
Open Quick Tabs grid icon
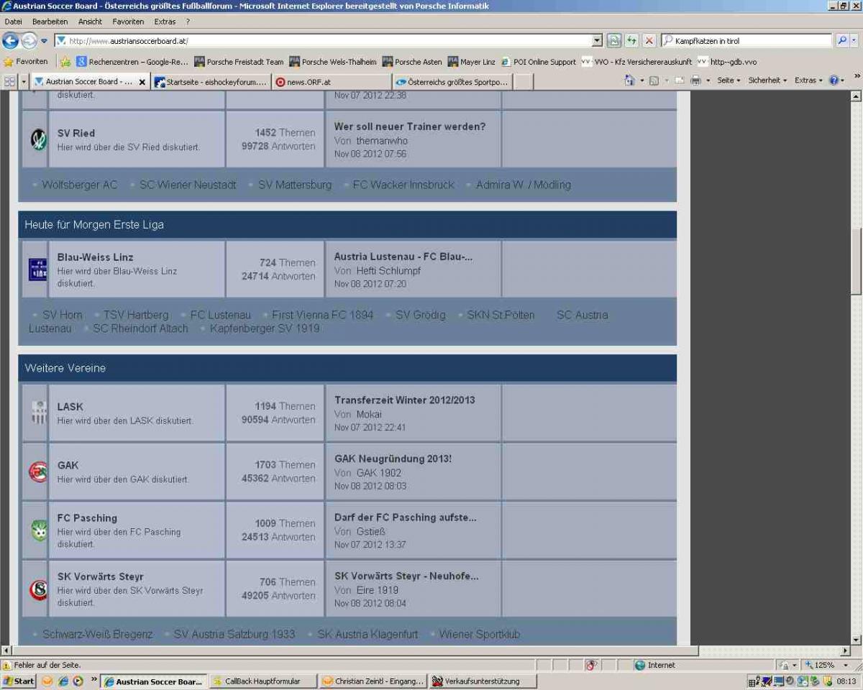9,81
